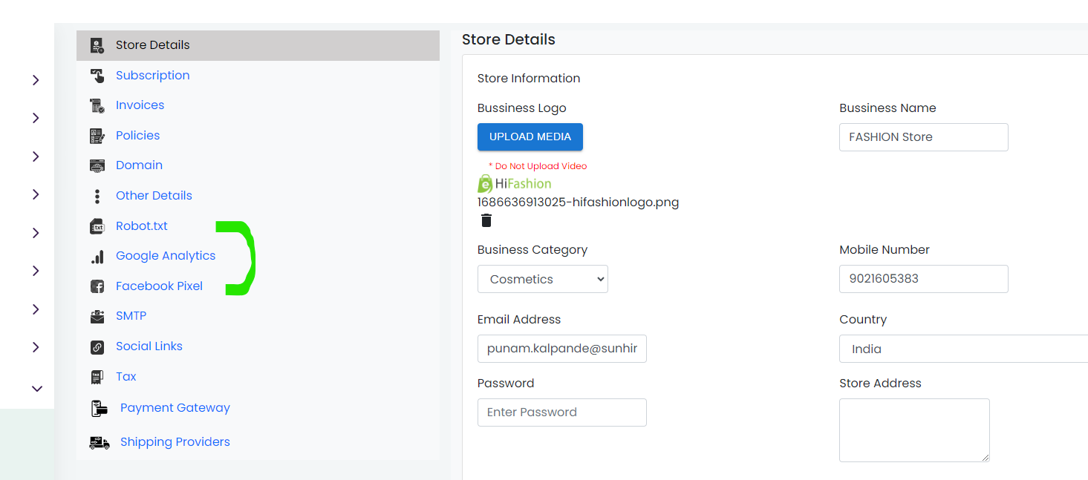Click filename 1686636913025-hifashionlogo.png
This screenshot has height=480, width=1088.
click(578, 202)
